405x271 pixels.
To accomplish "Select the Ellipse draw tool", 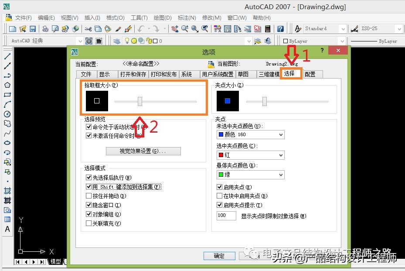I will click(x=7, y=143).
